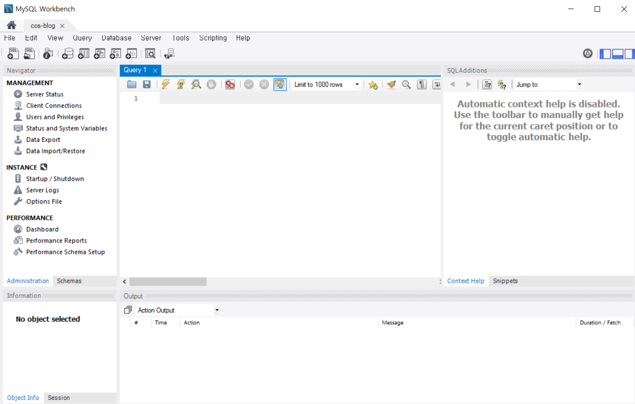The image size is (635, 404).
Task: Go to the Workbench home screen
Action: [11, 25]
